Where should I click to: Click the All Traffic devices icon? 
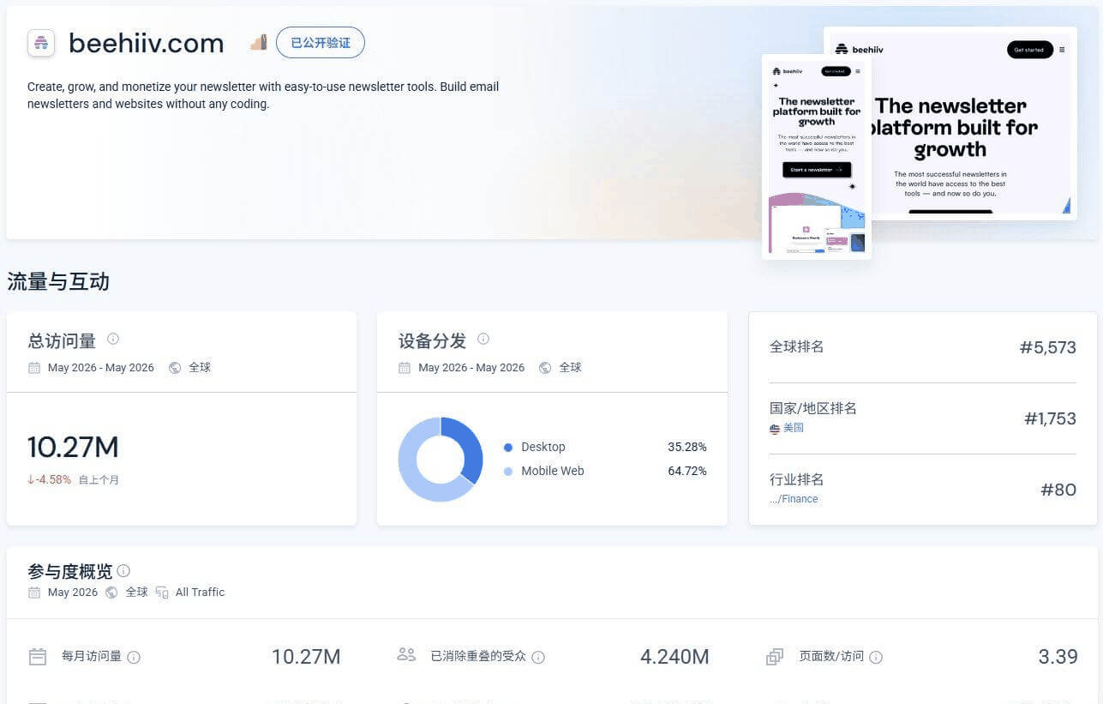pyautogui.click(x=162, y=593)
